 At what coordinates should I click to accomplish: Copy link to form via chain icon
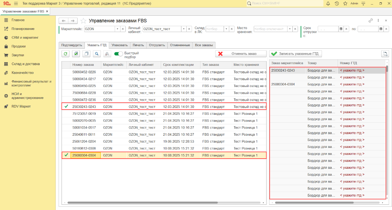[x=371, y=20]
